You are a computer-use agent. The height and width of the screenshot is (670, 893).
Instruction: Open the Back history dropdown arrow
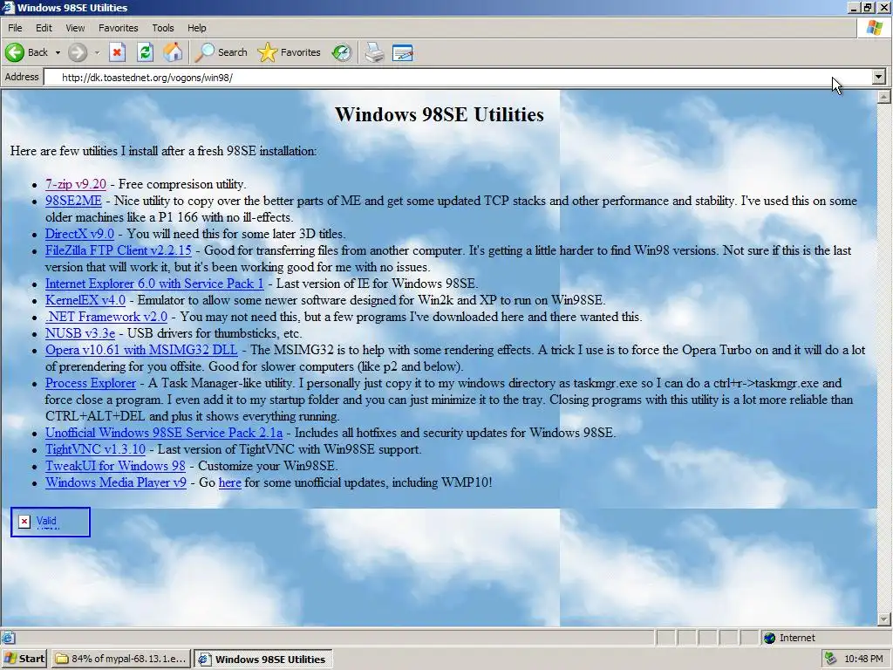pyautogui.click(x=58, y=52)
